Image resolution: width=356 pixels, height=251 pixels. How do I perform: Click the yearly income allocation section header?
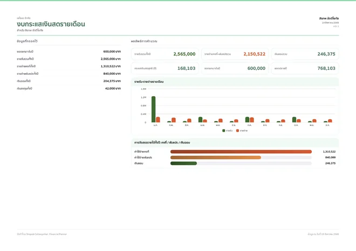tap(235, 142)
